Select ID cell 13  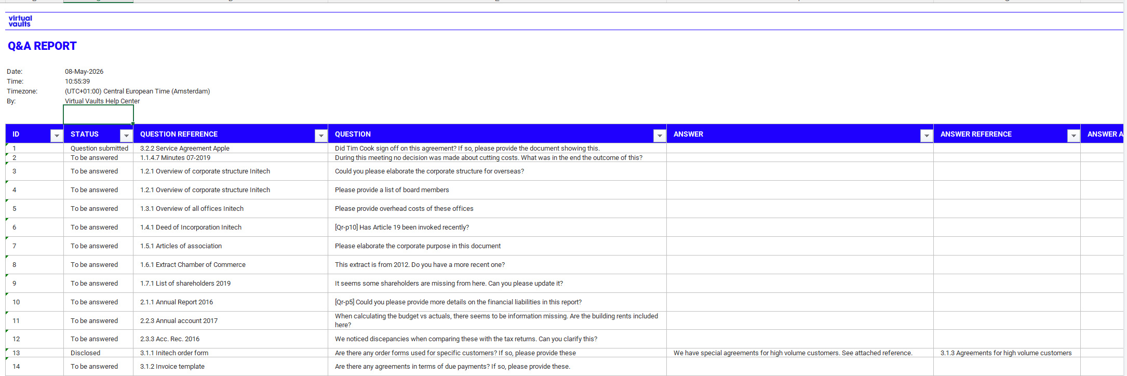(x=34, y=353)
